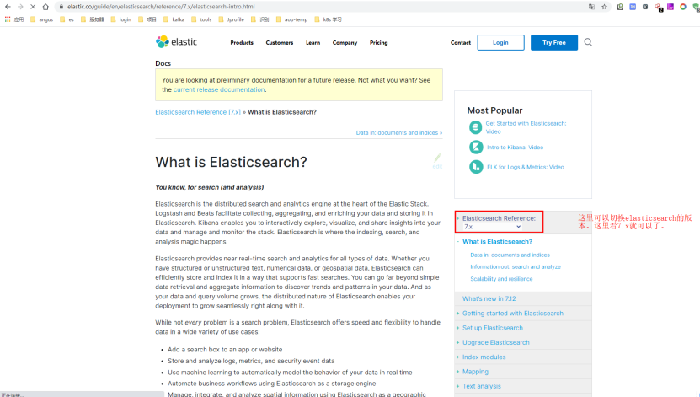Open sidebar Data in: documents and indices
Image resolution: width=700 pixels, height=397 pixels.
point(510,255)
